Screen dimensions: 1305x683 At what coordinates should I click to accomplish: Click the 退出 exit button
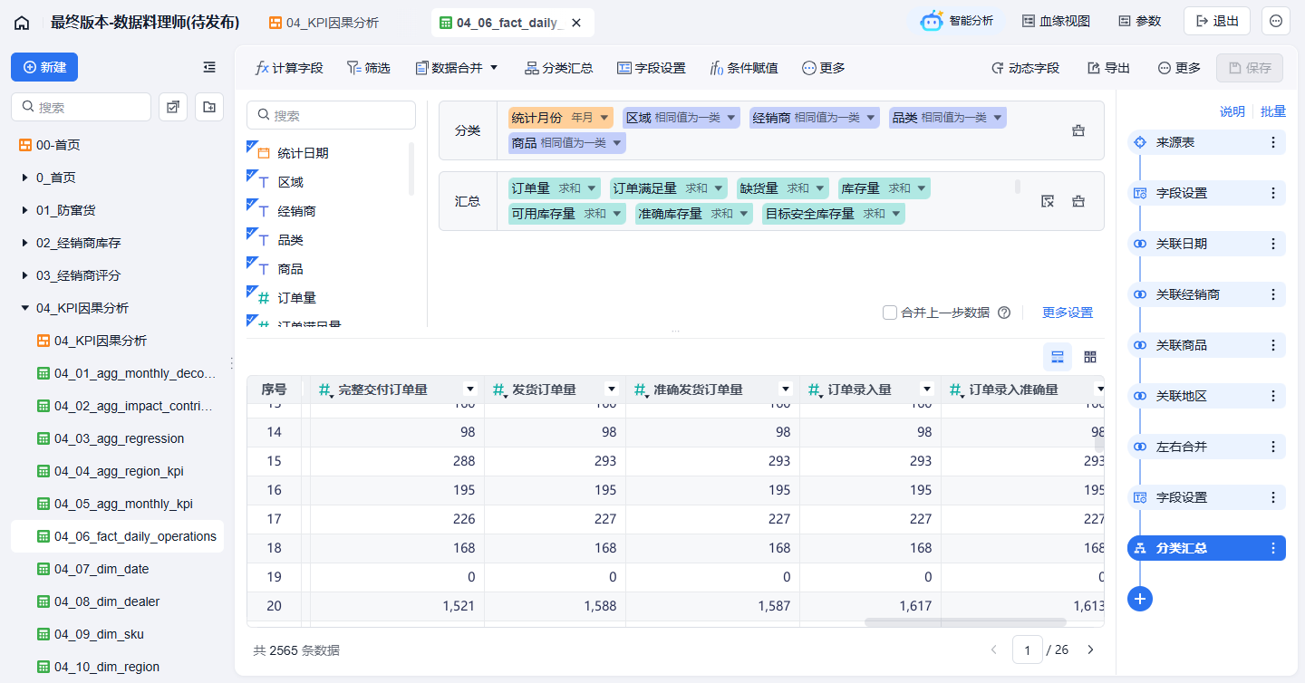pos(1217,21)
